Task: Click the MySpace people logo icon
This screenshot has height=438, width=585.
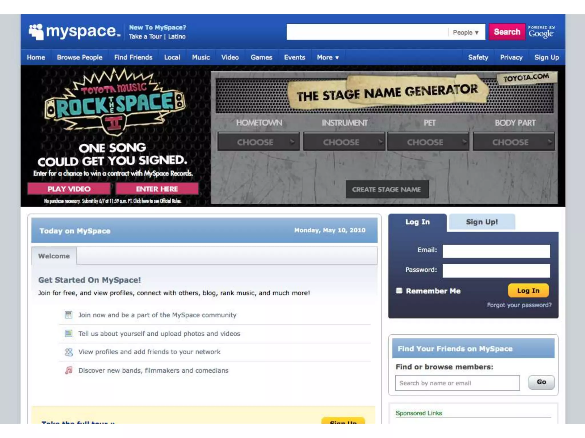Action: pyautogui.click(x=36, y=31)
